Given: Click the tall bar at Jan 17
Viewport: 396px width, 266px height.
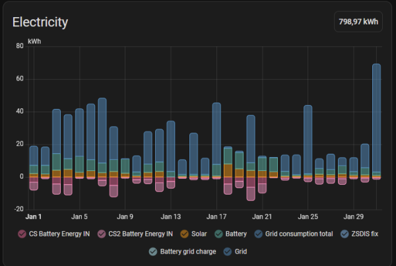Looking at the screenshot, I should coord(216,140).
